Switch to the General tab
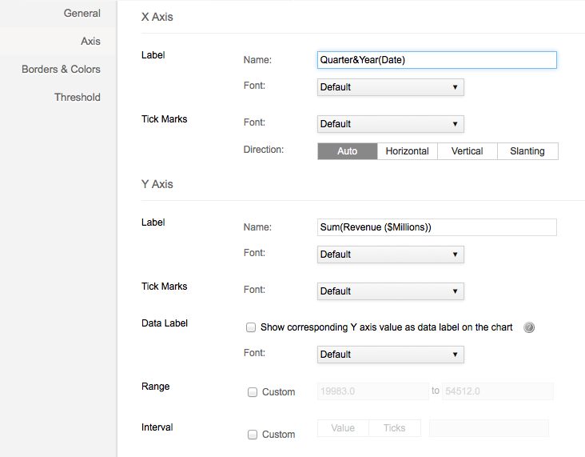585x457 pixels. (82, 14)
